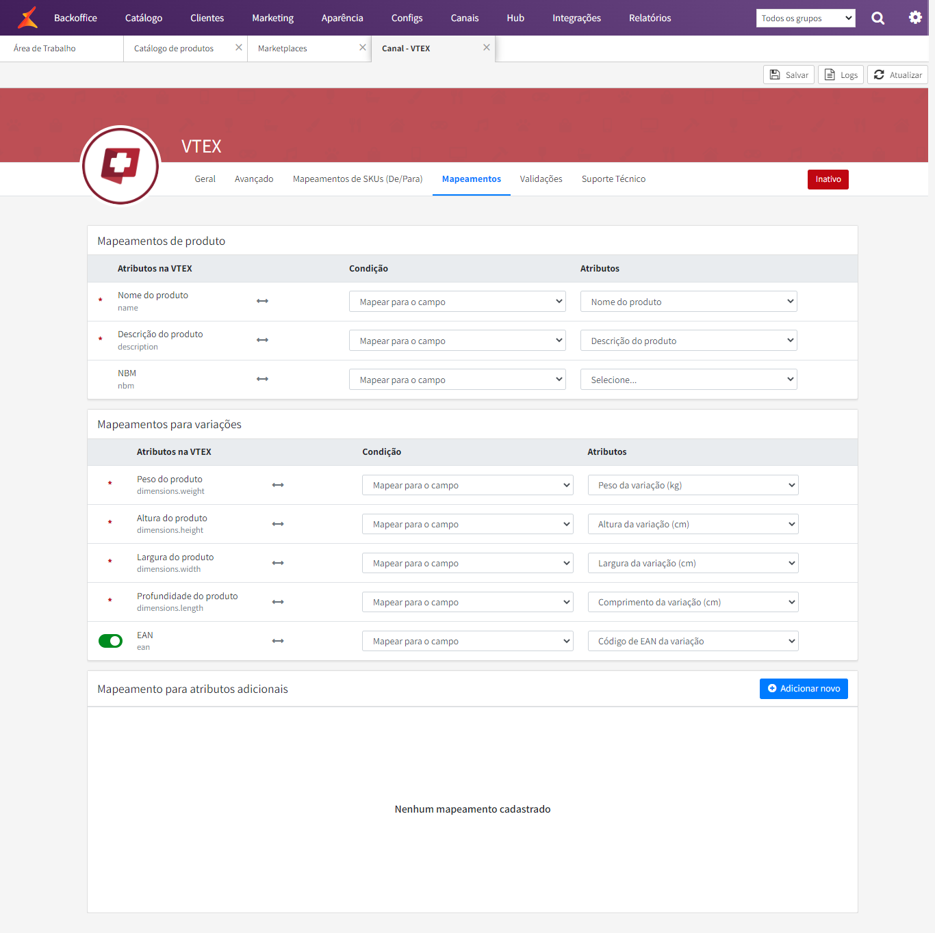Open condition dropdown for Peso do produto
Screen dimensions: 935x933
click(467, 485)
